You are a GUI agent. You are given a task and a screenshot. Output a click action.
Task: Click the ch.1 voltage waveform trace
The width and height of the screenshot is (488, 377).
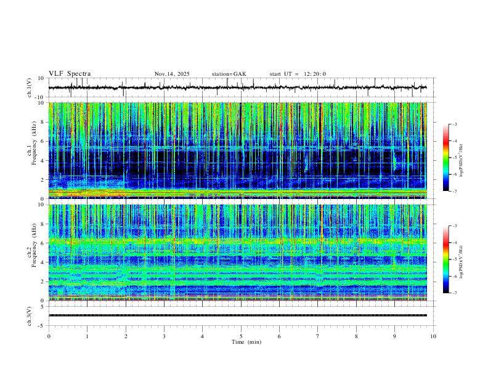[x=238, y=87]
